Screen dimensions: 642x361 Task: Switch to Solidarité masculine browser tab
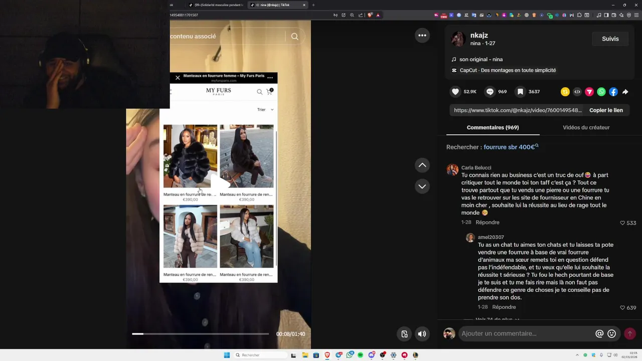(x=216, y=5)
